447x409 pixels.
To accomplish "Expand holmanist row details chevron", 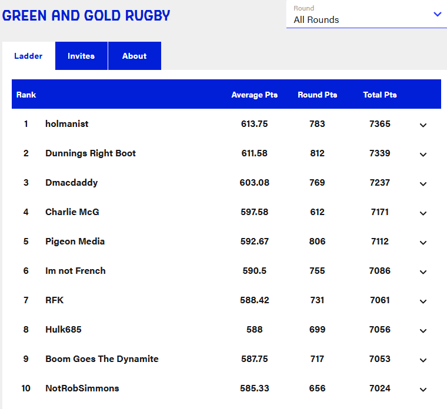I will [423, 125].
